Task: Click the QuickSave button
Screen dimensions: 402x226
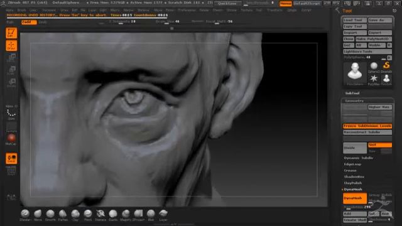Action: [227, 4]
